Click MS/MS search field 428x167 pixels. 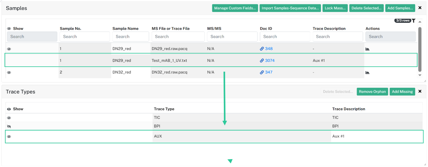point(232,37)
